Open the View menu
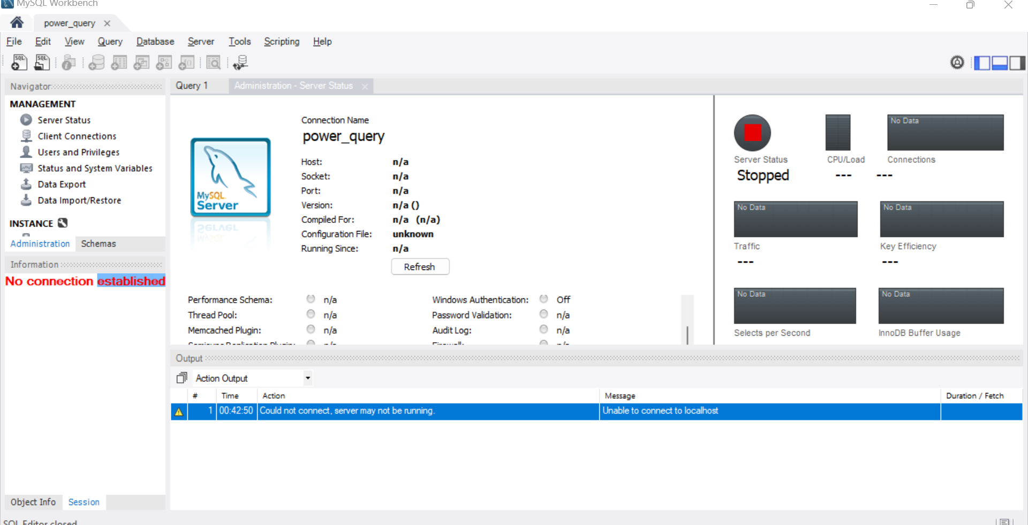Viewport: 1028px width, 525px height. point(74,41)
